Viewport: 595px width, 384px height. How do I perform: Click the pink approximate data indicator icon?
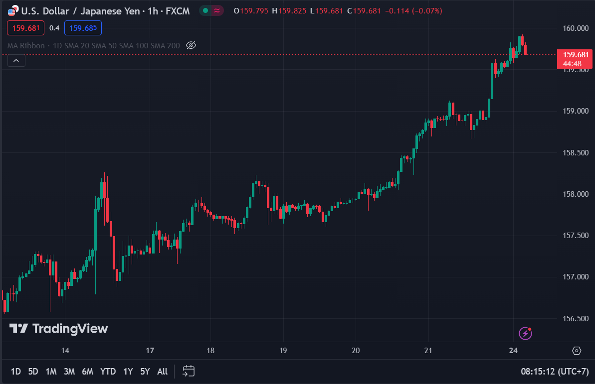click(217, 10)
